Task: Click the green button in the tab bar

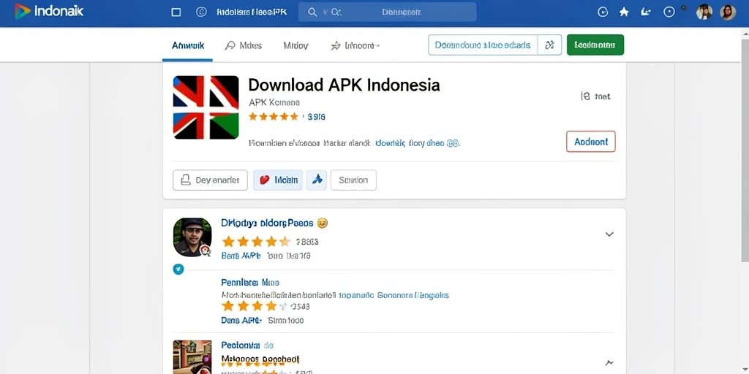Action: [595, 45]
